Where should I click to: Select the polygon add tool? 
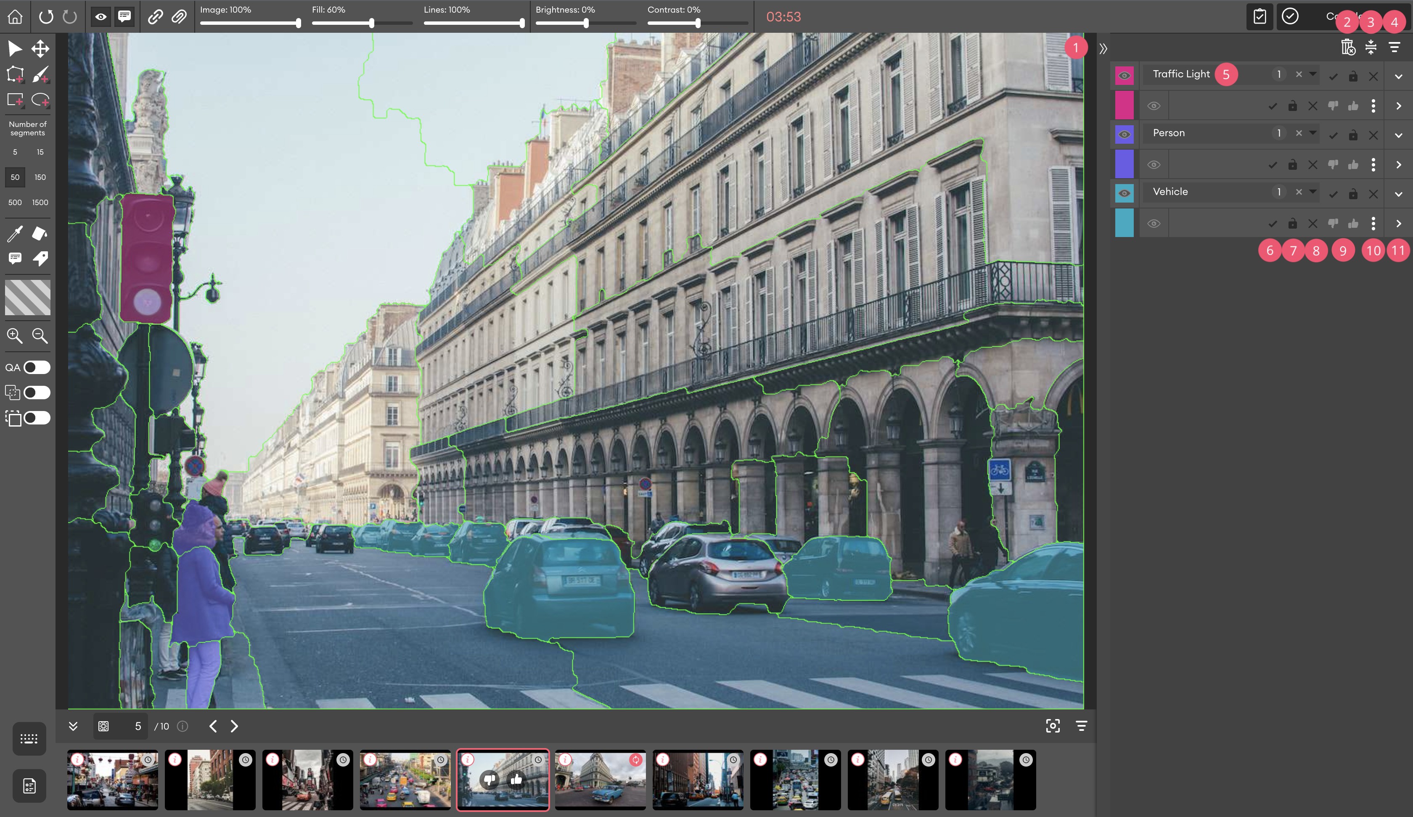pyautogui.click(x=15, y=74)
